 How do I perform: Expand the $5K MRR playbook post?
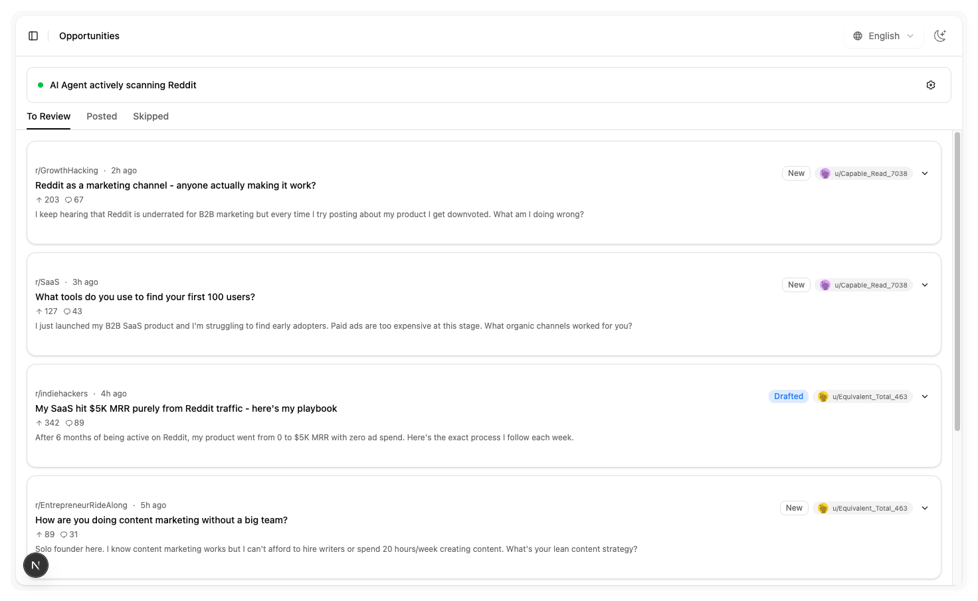(925, 396)
